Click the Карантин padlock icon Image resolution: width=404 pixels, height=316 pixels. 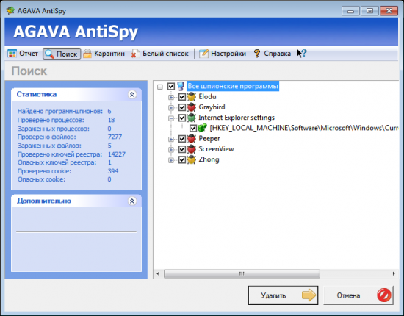coord(87,54)
